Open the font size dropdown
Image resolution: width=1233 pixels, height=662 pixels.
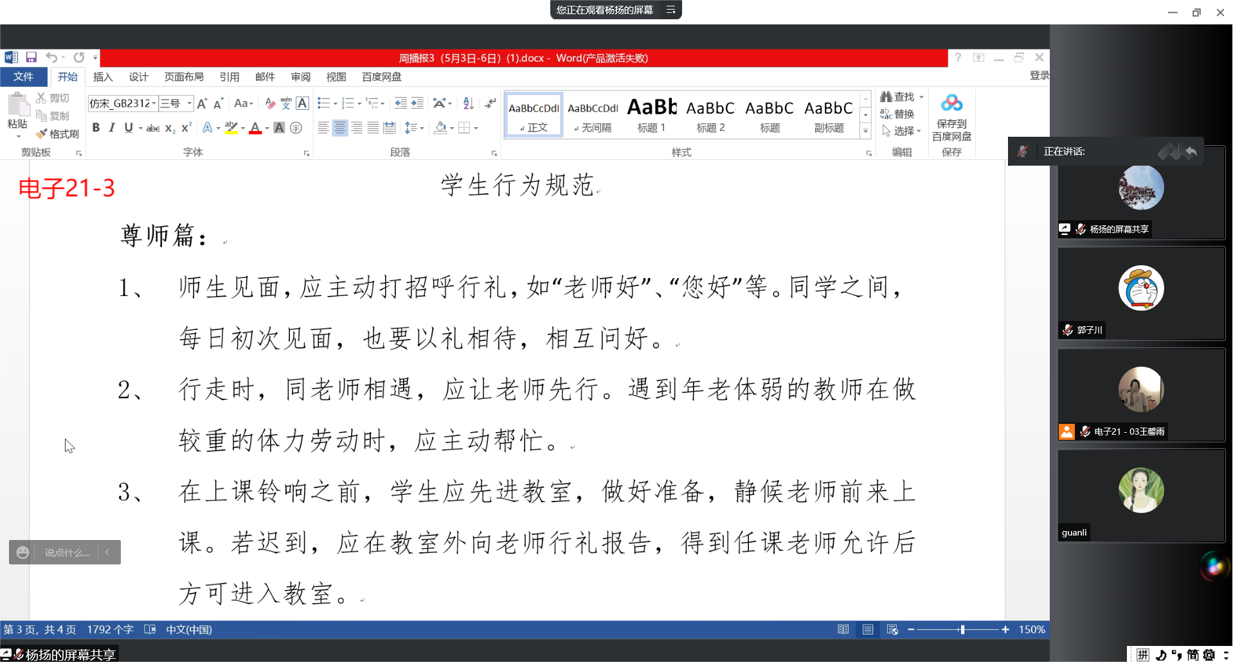pyautogui.click(x=190, y=103)
